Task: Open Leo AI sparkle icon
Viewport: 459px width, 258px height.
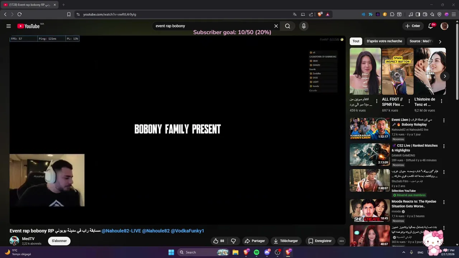Action: (432, 14)
